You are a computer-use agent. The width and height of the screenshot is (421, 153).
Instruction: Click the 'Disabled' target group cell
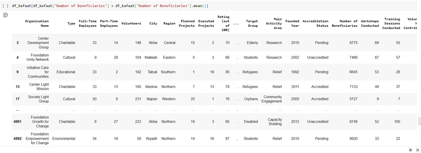[x=251, y=122]
